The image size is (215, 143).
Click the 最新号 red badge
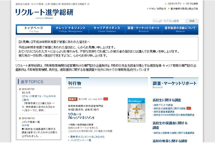tap(73, 99)
